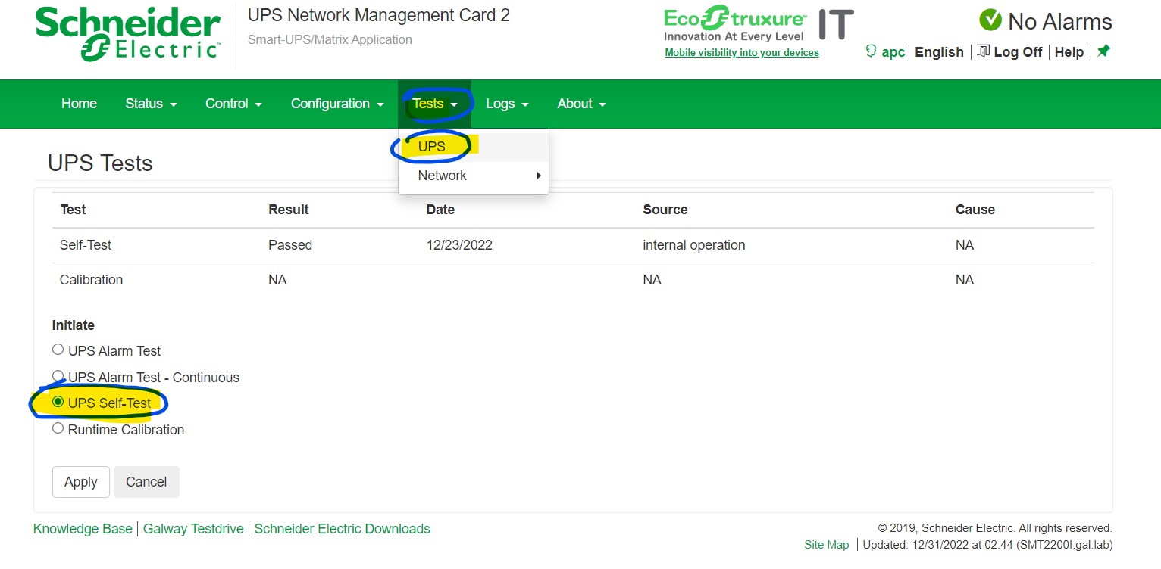Go to the Home page

pos(79,104)
